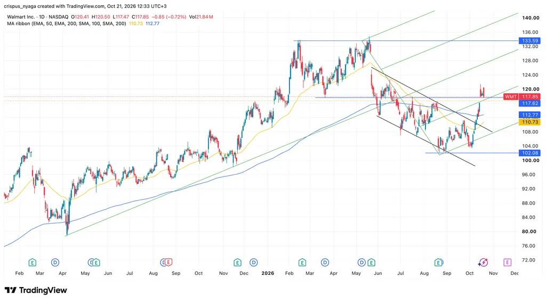Click the 100.00 price axis label

coord(531,160)
